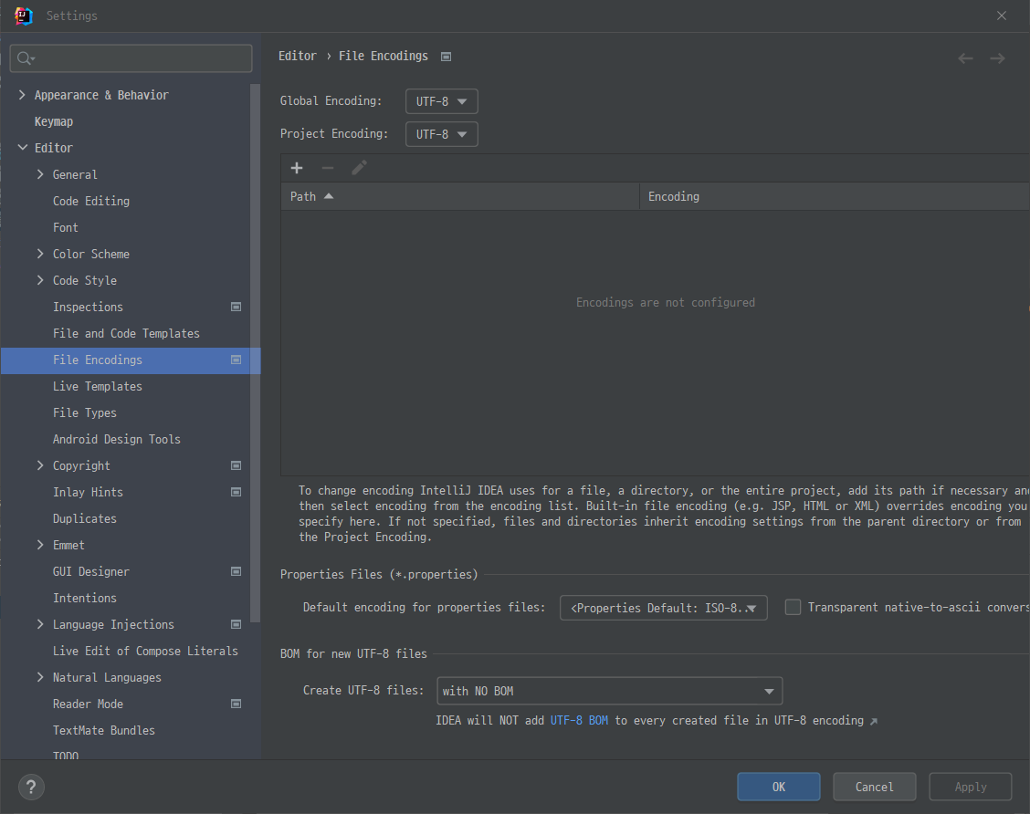
Task: Click the help question mark button
Action: tap(31, 788)
